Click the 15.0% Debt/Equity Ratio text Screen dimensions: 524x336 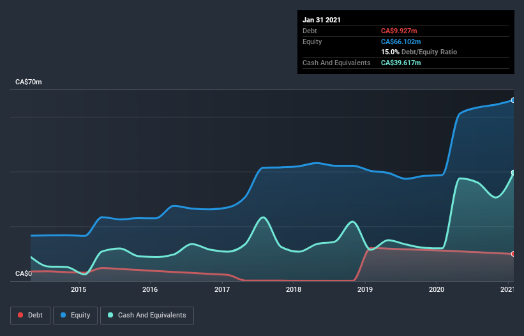(419, 52)
